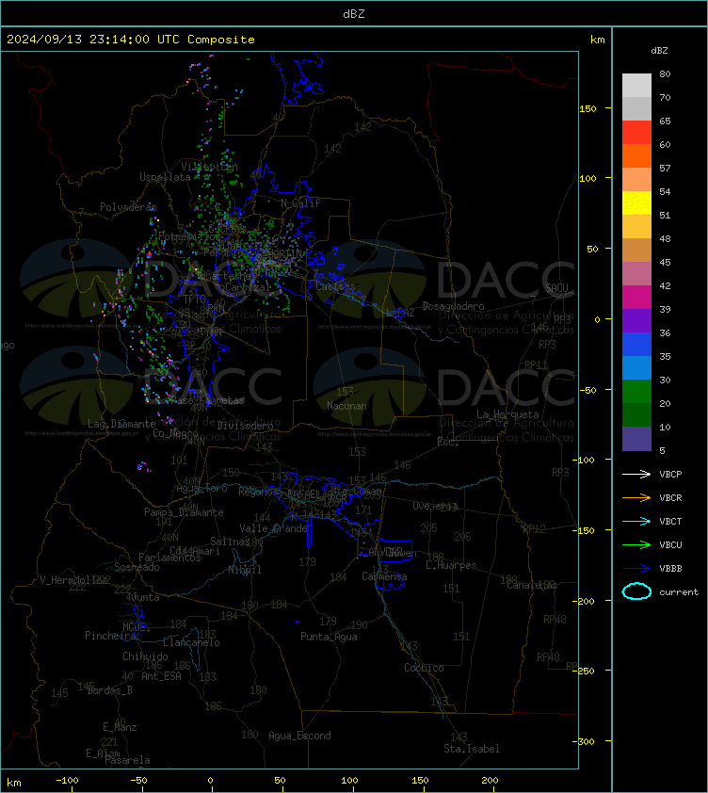Click the 'VBCU' legend label
The width and height of the screenshot is (708, 793).
(x=670, y=544)
